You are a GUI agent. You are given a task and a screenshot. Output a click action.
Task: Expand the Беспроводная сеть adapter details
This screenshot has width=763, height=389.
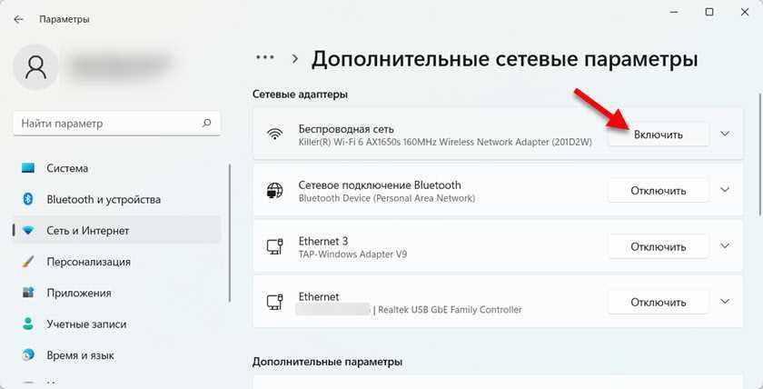pyautogui.click(x=725, y=135)
